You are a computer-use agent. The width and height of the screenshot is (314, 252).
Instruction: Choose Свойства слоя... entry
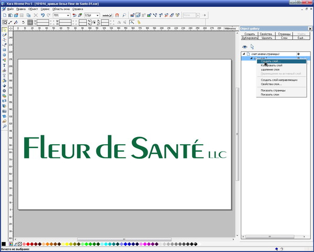click(282, 84)
